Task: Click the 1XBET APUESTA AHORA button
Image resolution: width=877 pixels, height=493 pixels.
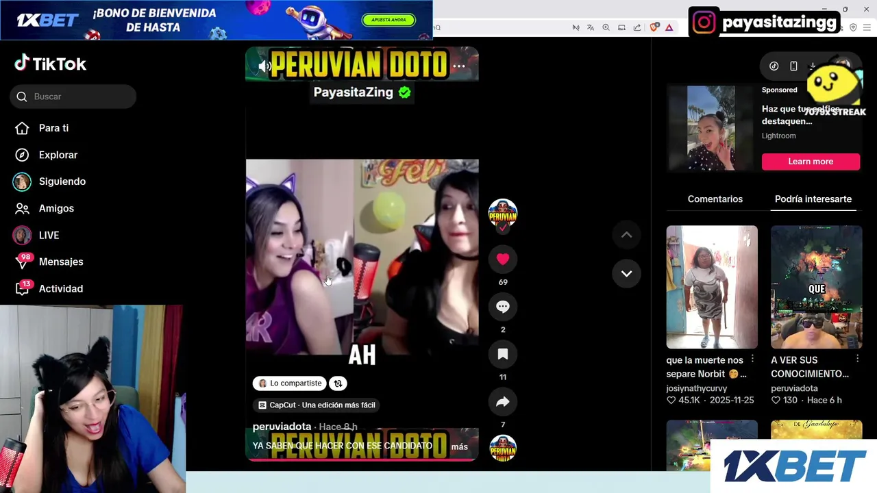Action: pos(388,20)
